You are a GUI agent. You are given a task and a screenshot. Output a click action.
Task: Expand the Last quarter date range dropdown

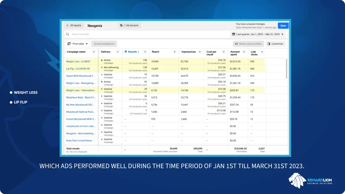coord(283,34)
